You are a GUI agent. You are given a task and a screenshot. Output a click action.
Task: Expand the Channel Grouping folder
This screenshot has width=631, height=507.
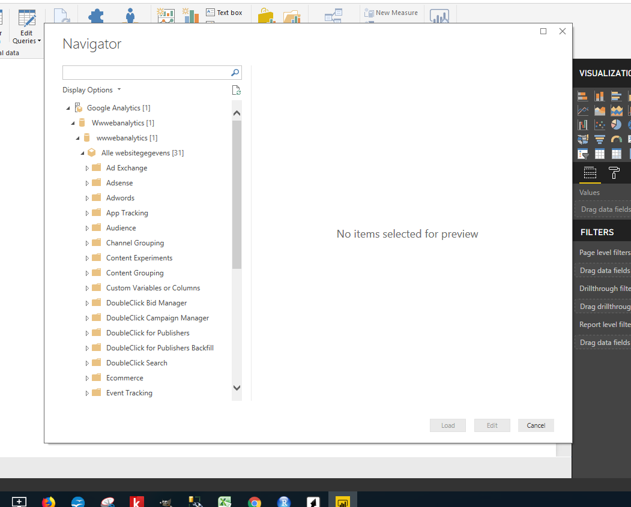click(87, 243)
